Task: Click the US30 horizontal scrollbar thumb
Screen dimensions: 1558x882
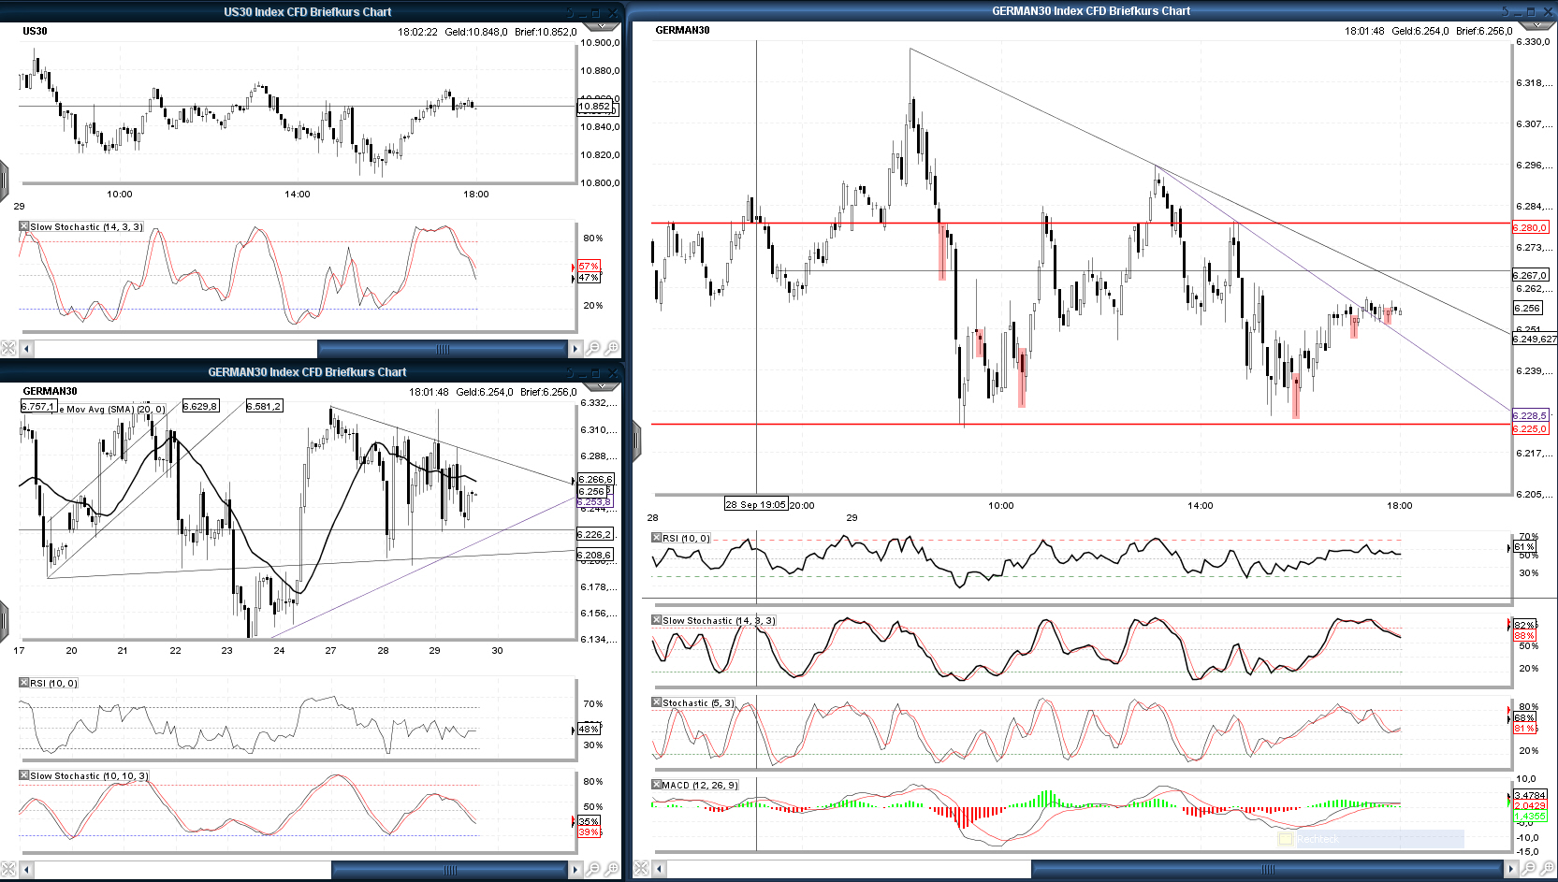Action: tap(443, 349)
